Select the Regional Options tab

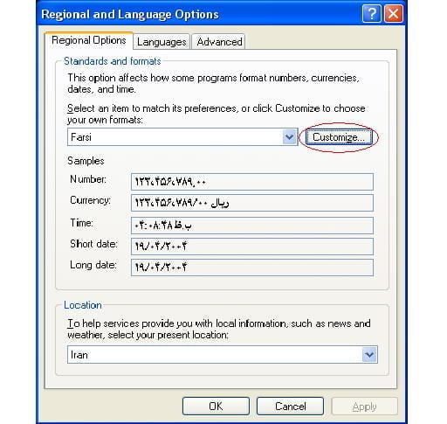tap(89, 40)
